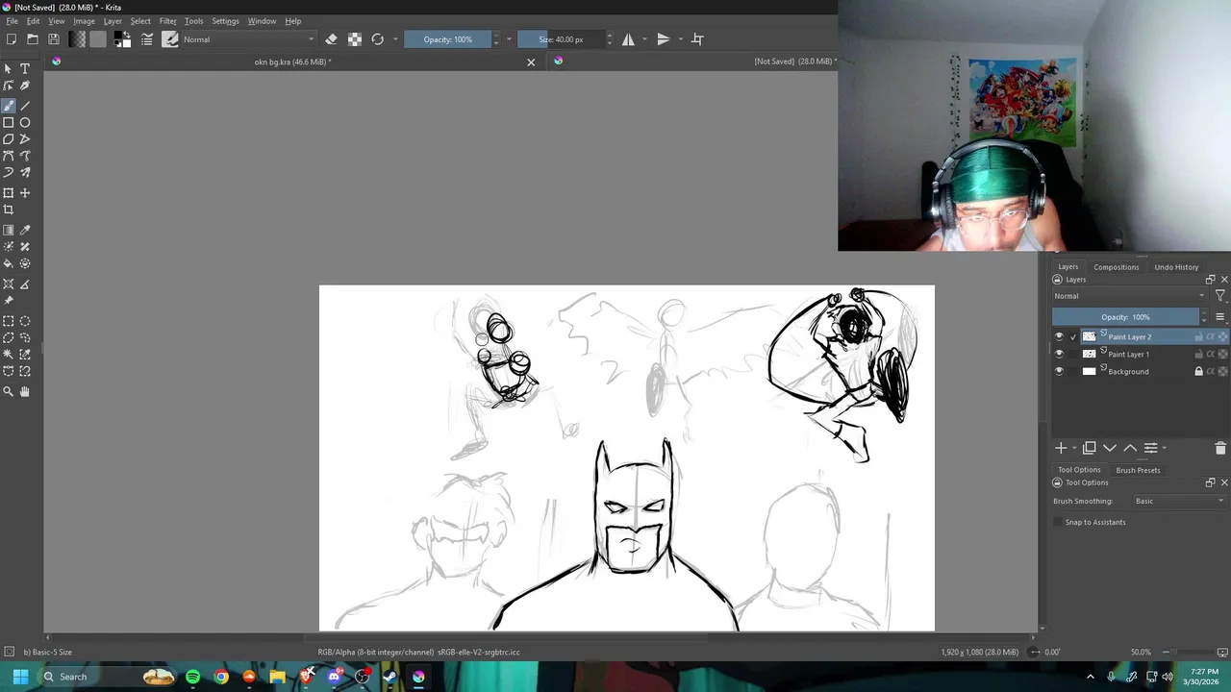Image resolution: width=1231 pixels, height=692 pixels.
Task: Adjust the brush Size slider
Action: [x=561, y=39]
